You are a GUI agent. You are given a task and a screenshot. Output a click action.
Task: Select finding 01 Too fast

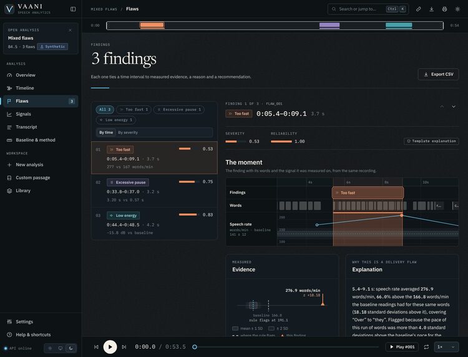point(154,158)
